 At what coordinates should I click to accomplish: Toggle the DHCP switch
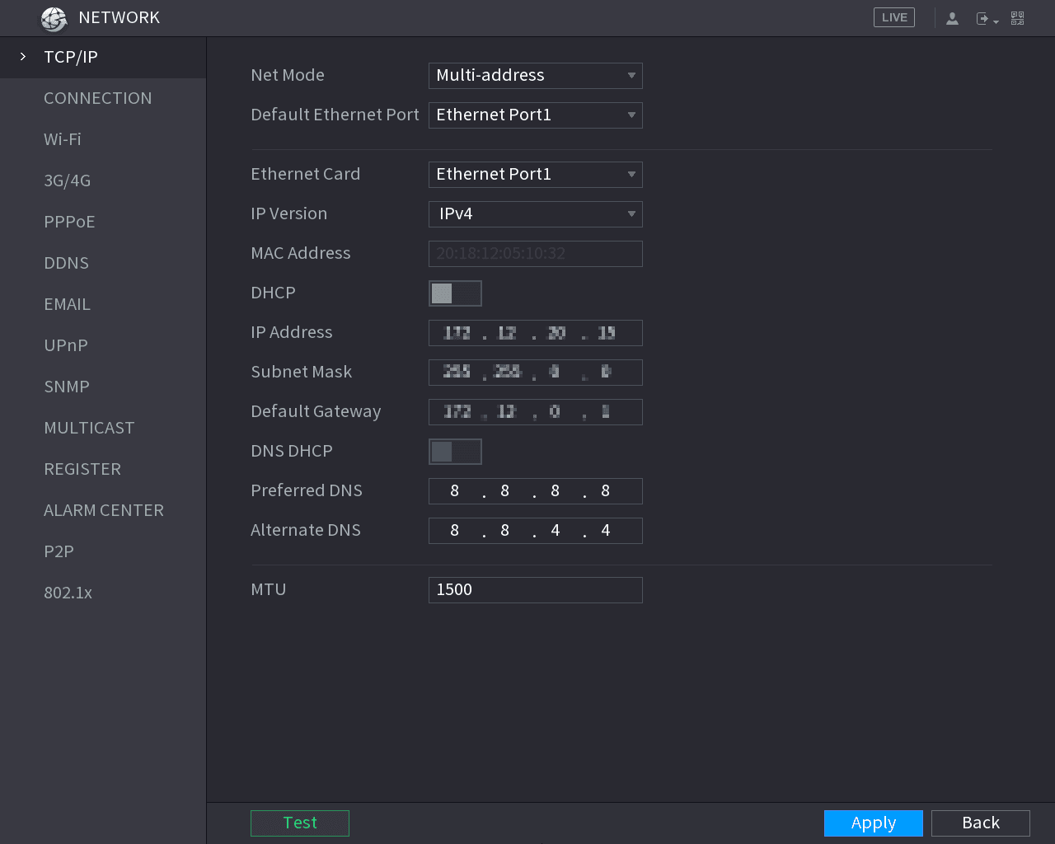click(455, 293)
